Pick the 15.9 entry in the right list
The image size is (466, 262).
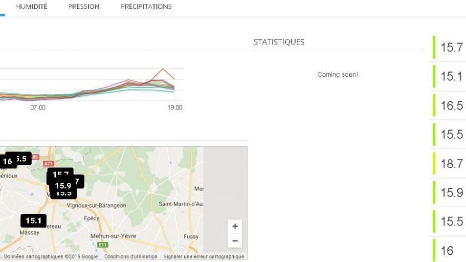451,193
